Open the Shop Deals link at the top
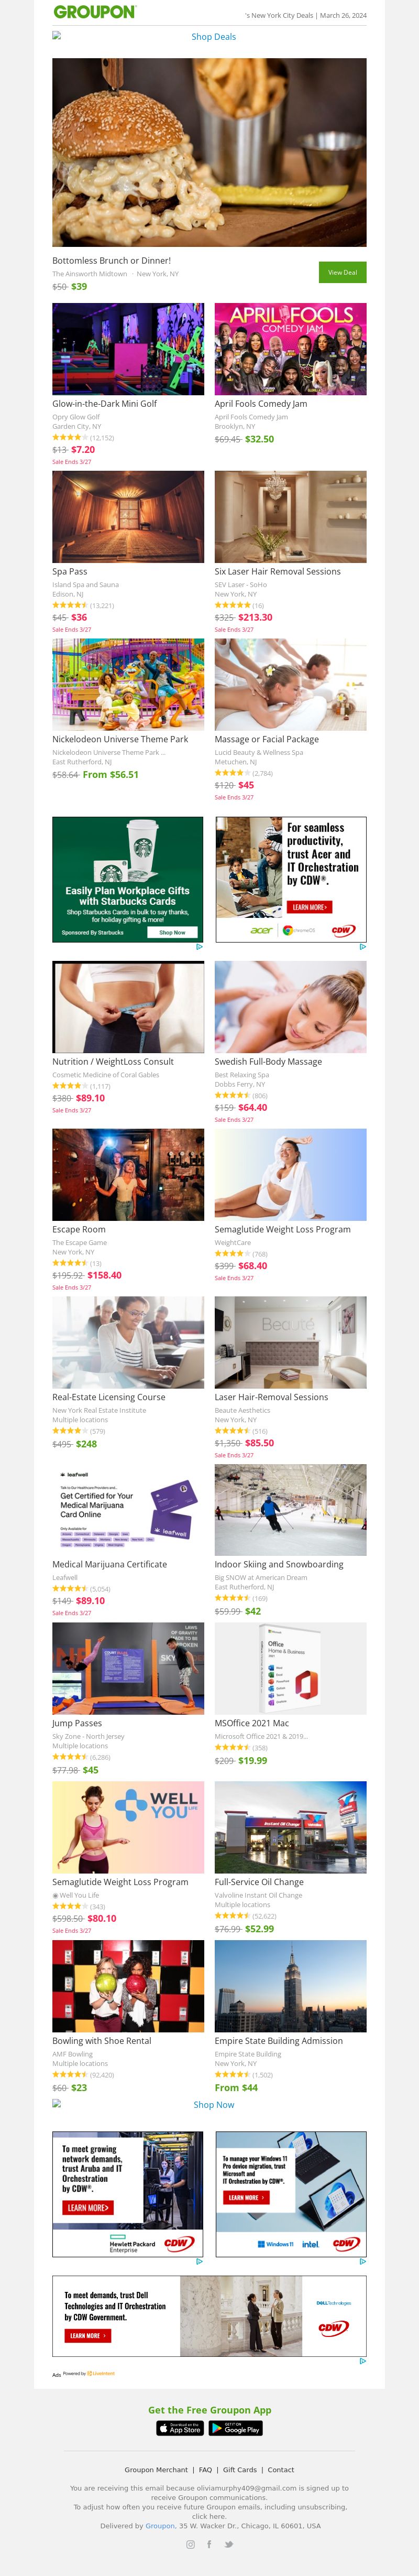419x2576 pixels. (x=213, y=37)
